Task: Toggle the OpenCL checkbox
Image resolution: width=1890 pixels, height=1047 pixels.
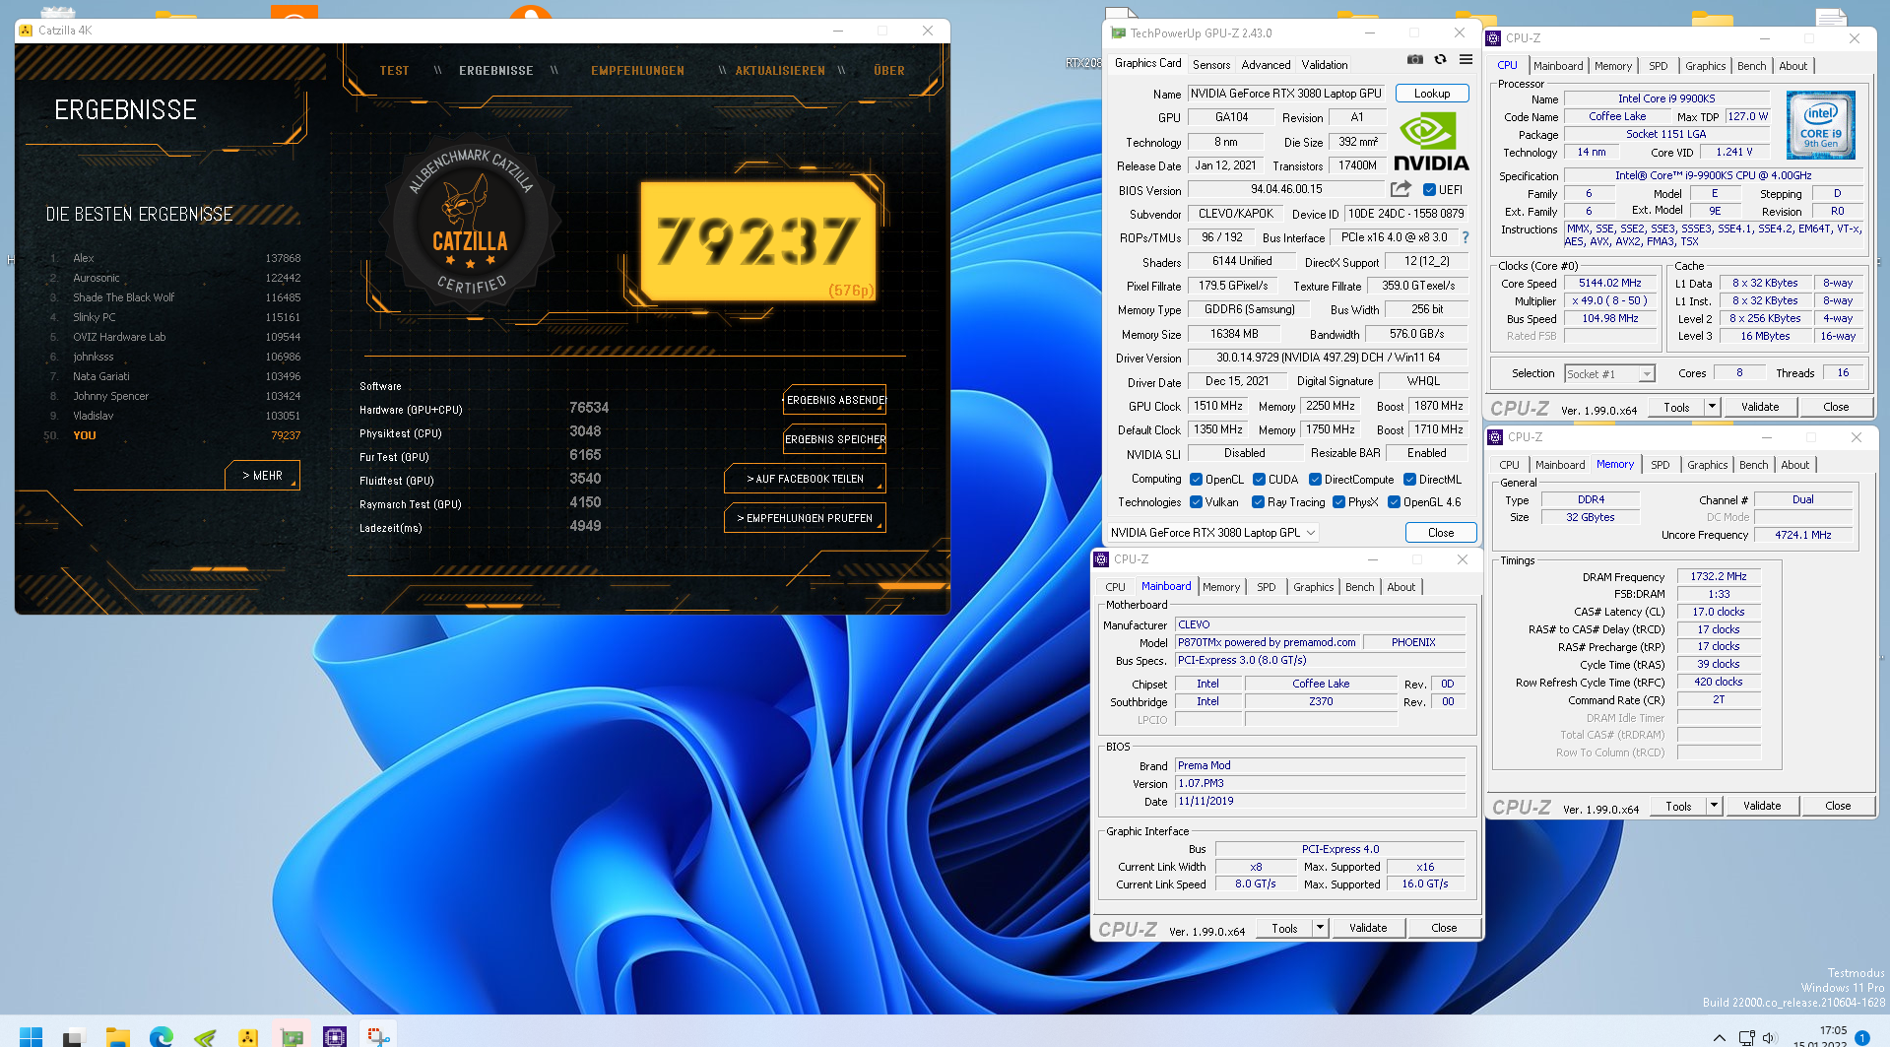Action: click(1196, 480)
